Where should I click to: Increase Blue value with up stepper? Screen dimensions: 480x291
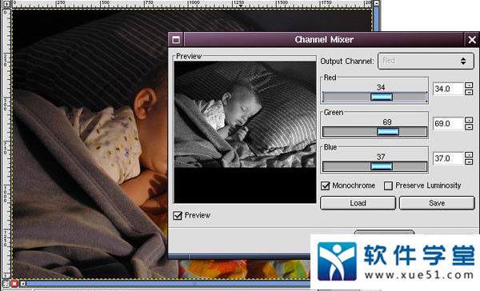pos(469,155)
